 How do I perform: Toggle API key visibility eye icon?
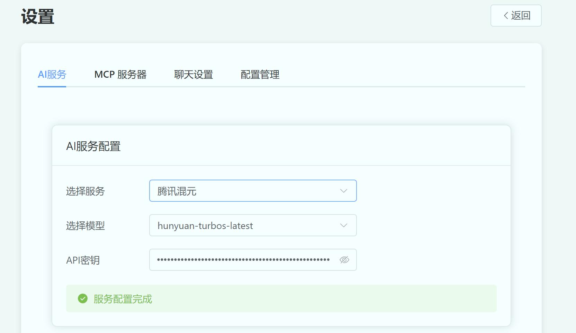pyautogui.click(x=344, y=260)
